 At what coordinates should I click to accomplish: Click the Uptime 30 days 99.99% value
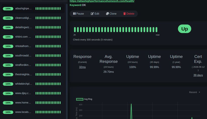pyautogui.click(x=154, y=67)
